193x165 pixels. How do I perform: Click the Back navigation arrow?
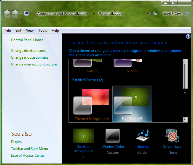coord(7,14)
